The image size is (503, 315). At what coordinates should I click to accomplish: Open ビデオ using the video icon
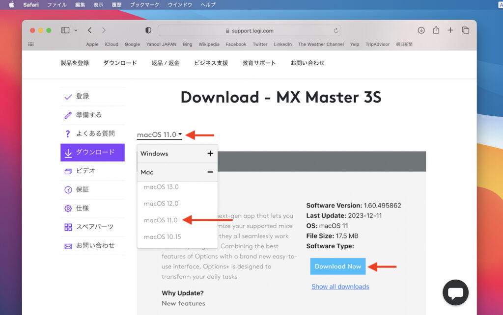(x=68, y=171)
